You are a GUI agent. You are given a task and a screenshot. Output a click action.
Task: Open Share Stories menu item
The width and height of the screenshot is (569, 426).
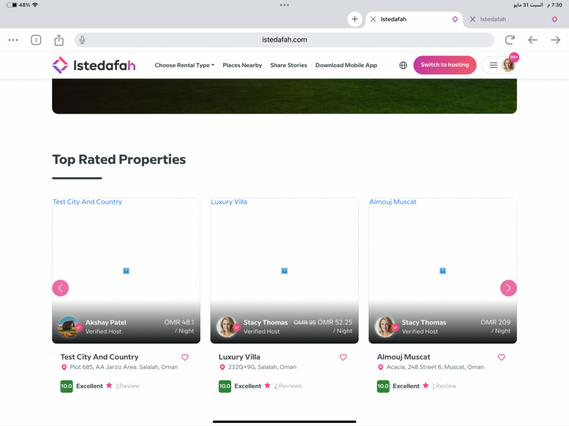point(288,65)
